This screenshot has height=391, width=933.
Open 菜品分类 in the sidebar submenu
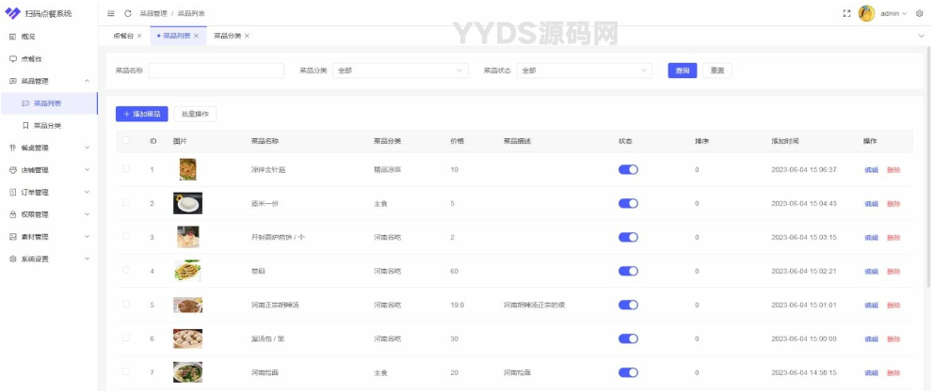point(47,125)
